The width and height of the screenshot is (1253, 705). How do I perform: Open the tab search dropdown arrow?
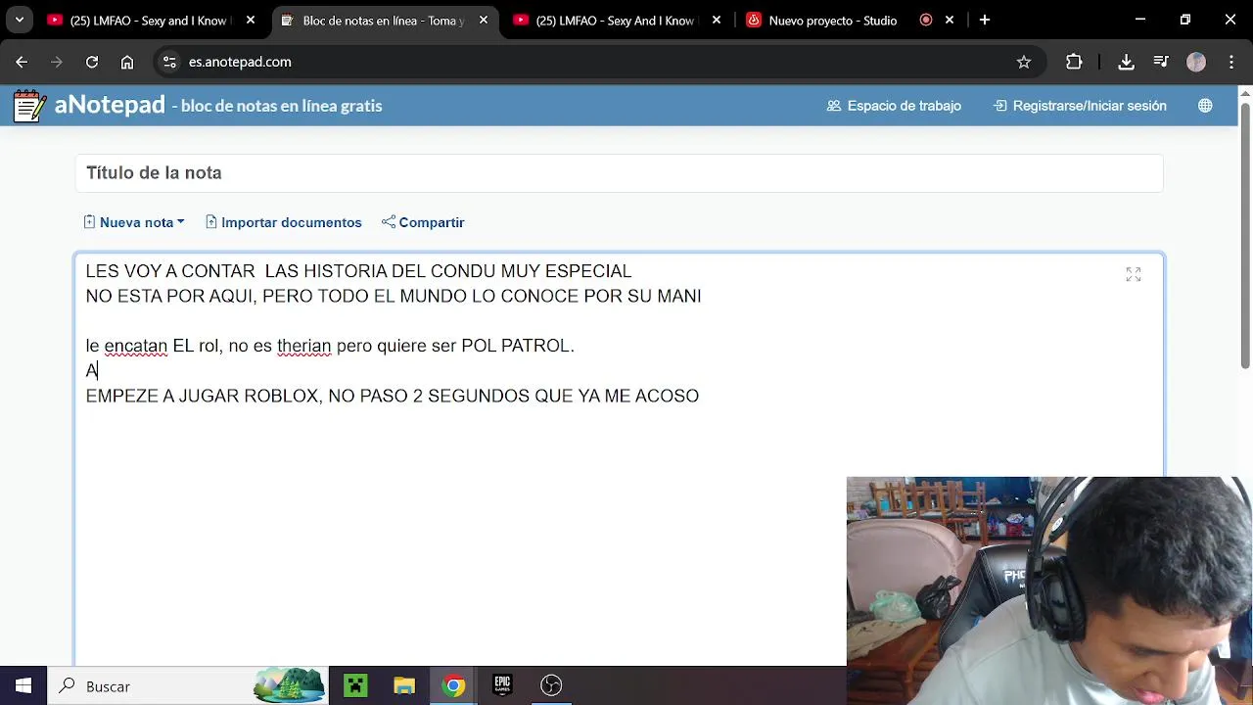pos(20,20)
